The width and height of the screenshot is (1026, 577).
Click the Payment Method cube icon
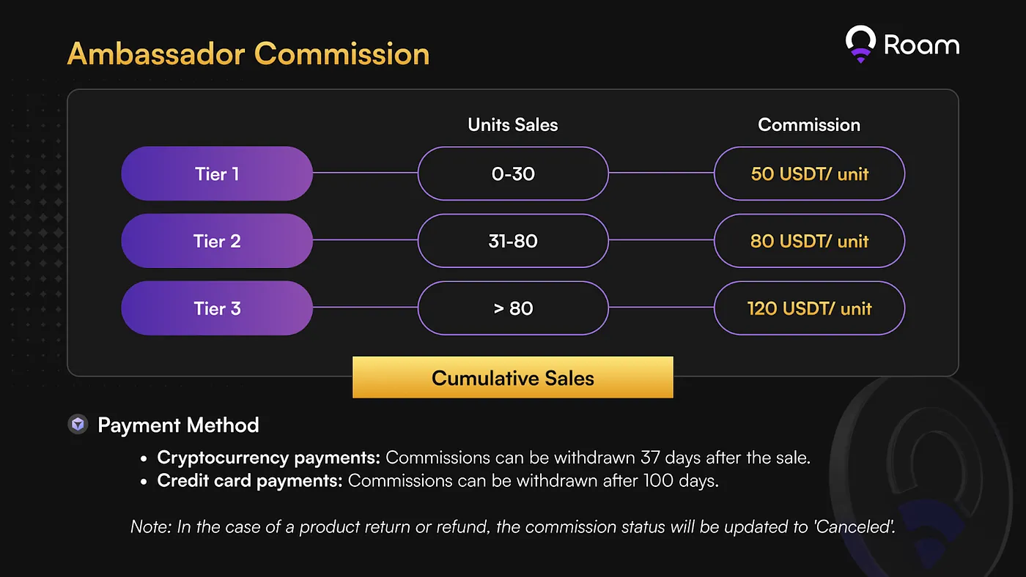pos(78,425)
